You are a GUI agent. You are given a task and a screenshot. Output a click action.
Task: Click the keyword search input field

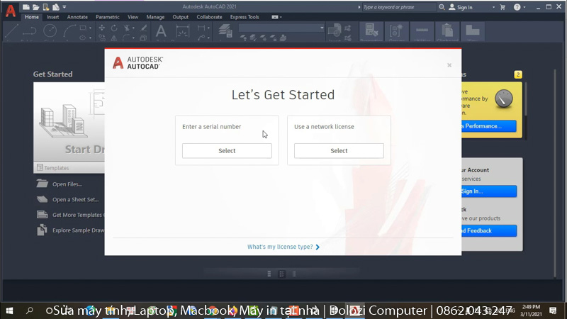(399, 7)
